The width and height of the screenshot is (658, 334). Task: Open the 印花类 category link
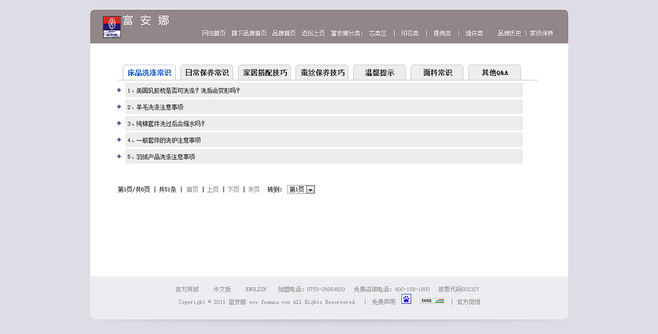(x=410, y=33)
